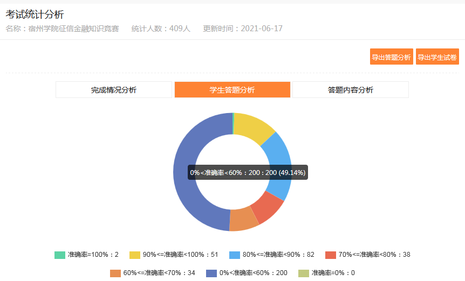
Task: Switch to the 完成情况分析 tab
Action: (113, 90)
